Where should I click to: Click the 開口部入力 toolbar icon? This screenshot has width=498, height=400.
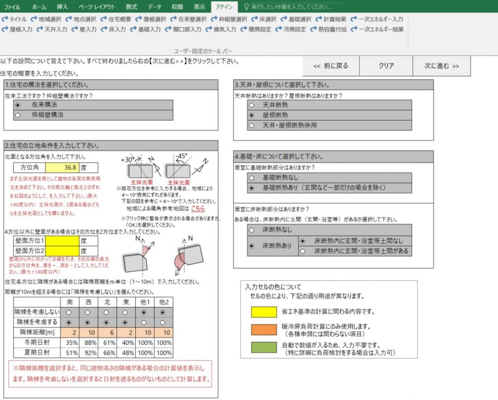183,29
